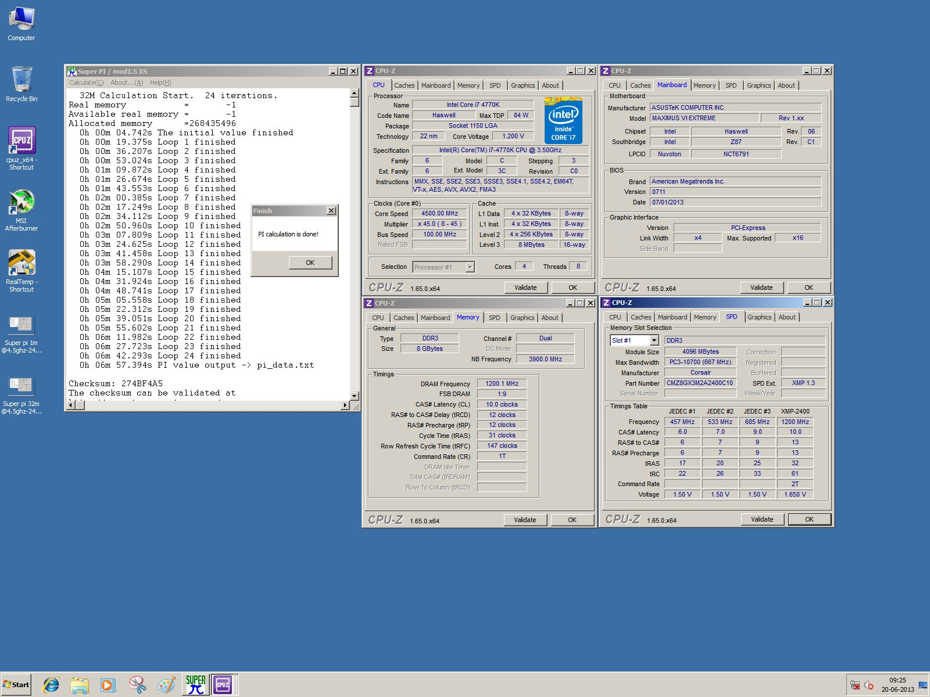Click Validate in CPU-Z Mainboard window
The width and height of the screenshot is (930, 697).
click(761, 288)
